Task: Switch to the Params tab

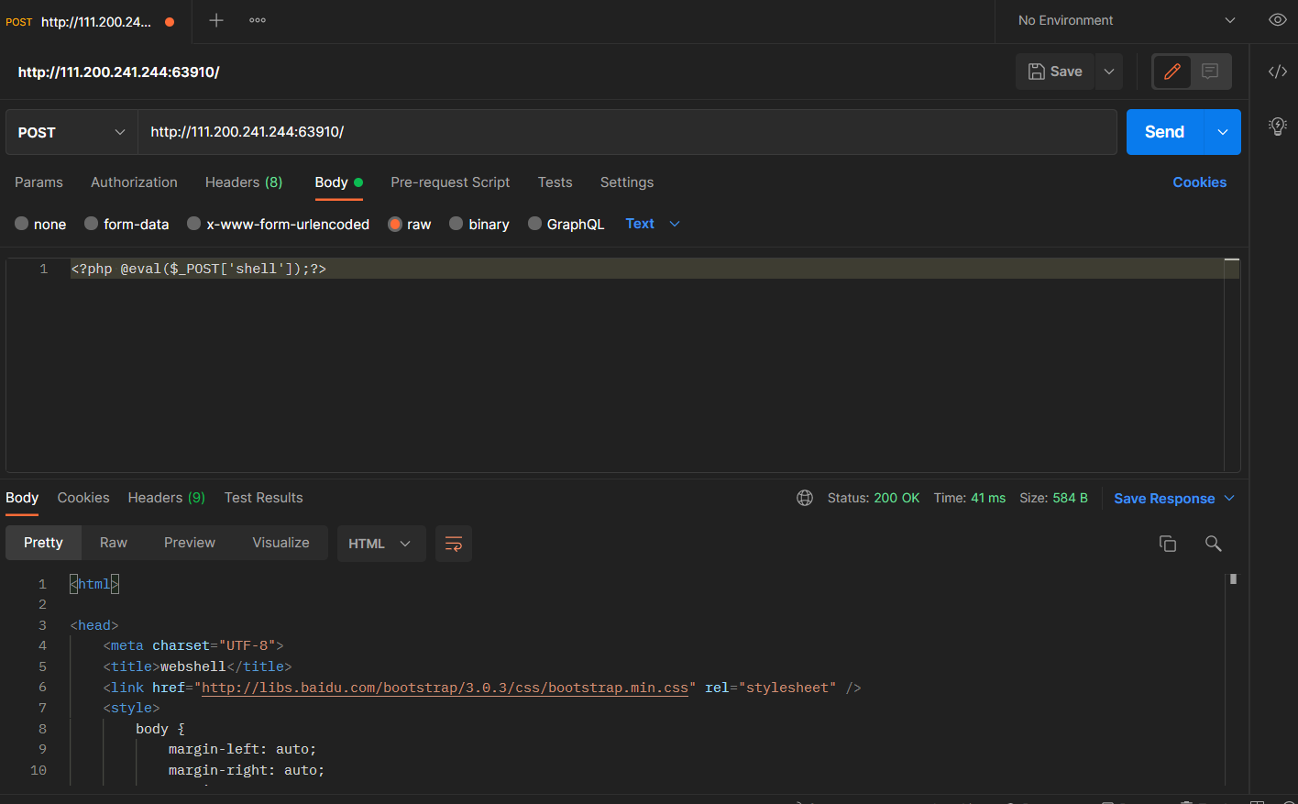Action: 38,182
